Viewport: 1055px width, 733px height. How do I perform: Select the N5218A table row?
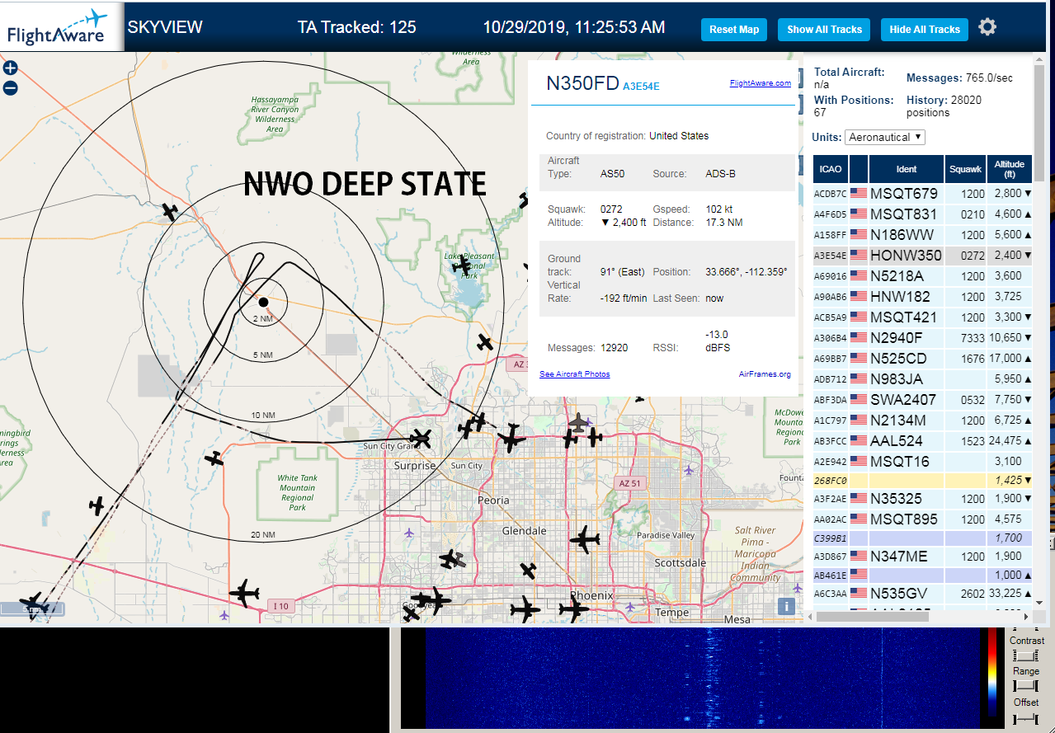tap(923, 276)
